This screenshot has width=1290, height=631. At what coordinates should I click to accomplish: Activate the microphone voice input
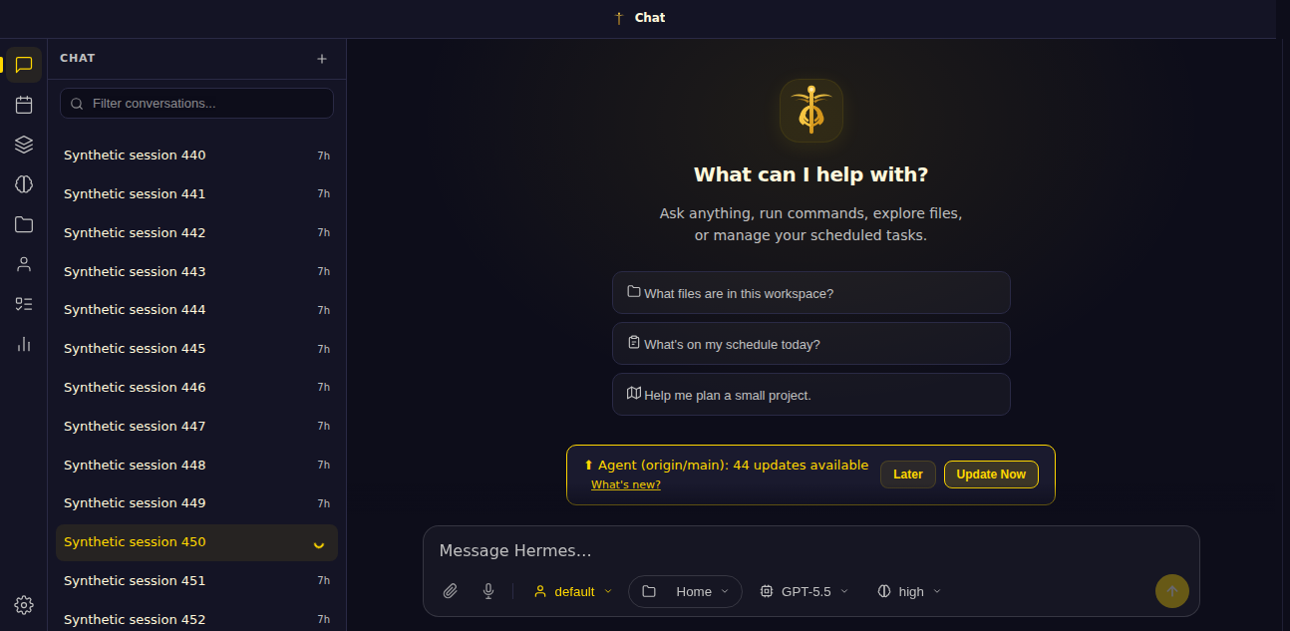coord(488,591)
